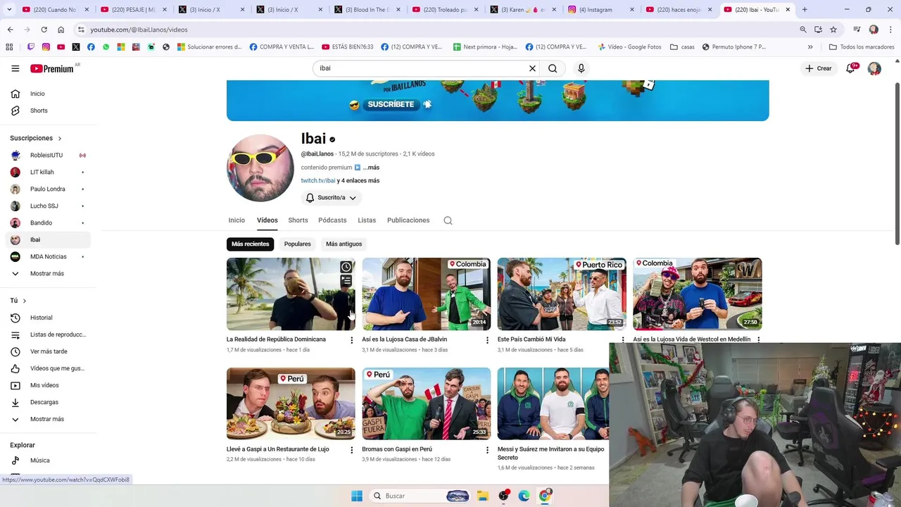Open Instagram bookmark icon
The width and height of the screenshot is (901, 507).
click(x=46, y=47)
